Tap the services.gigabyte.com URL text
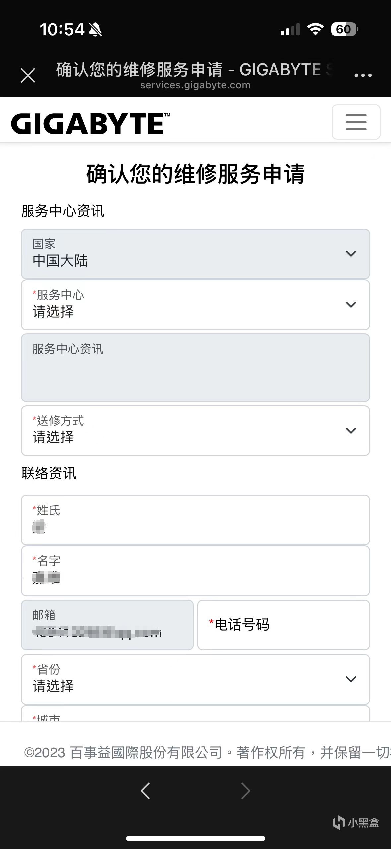This screenshot has width=391, height=849. click(x=195, y=85)
